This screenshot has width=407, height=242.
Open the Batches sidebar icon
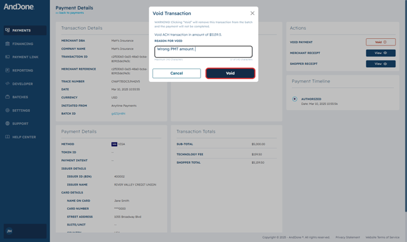coord(7,97)
